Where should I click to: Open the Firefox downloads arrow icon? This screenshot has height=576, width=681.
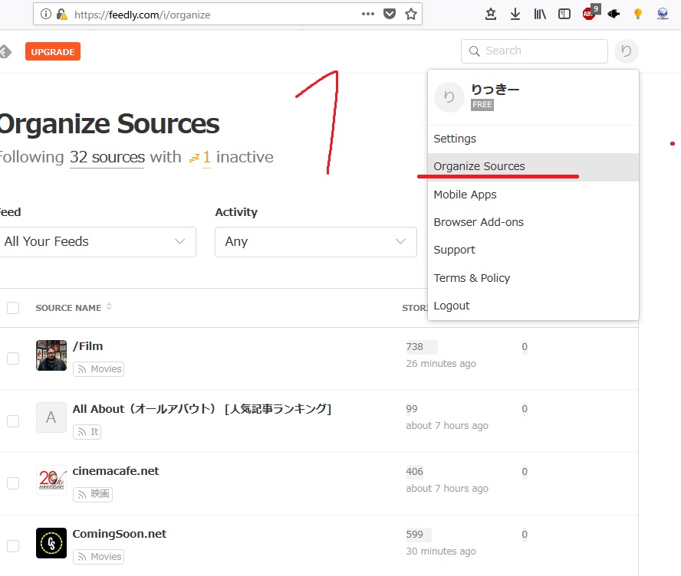point(515,14)
